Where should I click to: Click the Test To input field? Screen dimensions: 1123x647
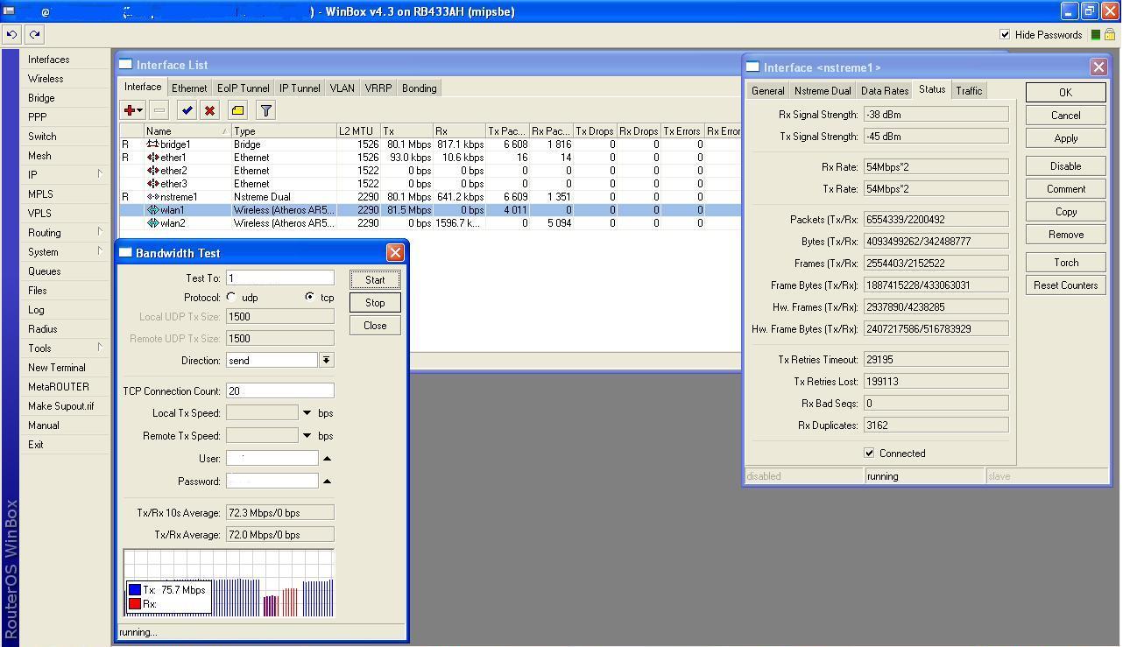280,278
